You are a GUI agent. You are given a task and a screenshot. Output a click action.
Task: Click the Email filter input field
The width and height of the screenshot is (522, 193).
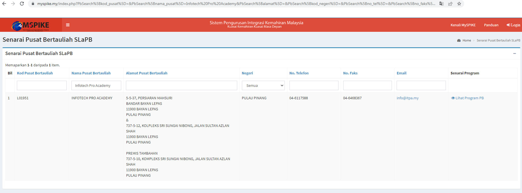tap(421, 85)
